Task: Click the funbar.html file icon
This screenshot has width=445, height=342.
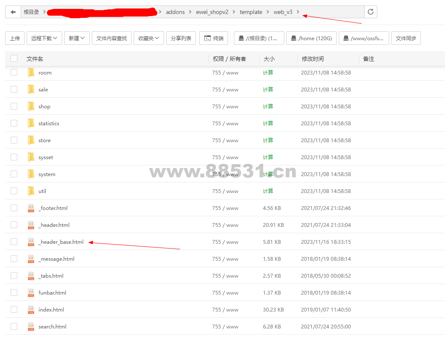Action: coord(31,292)
